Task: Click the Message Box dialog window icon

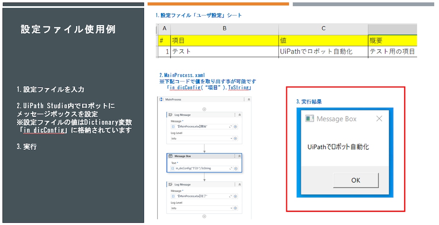Action: [x=309, y=118]
